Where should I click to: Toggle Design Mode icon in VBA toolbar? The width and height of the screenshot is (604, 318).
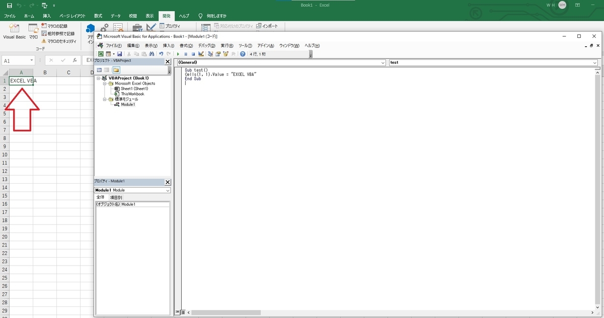201,54
